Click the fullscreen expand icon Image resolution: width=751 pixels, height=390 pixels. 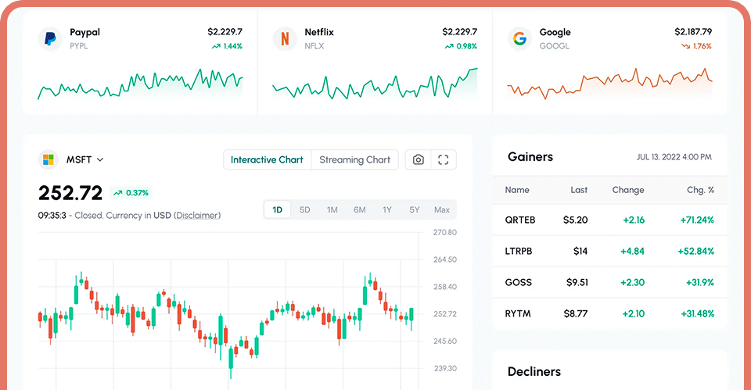[444, 159]
